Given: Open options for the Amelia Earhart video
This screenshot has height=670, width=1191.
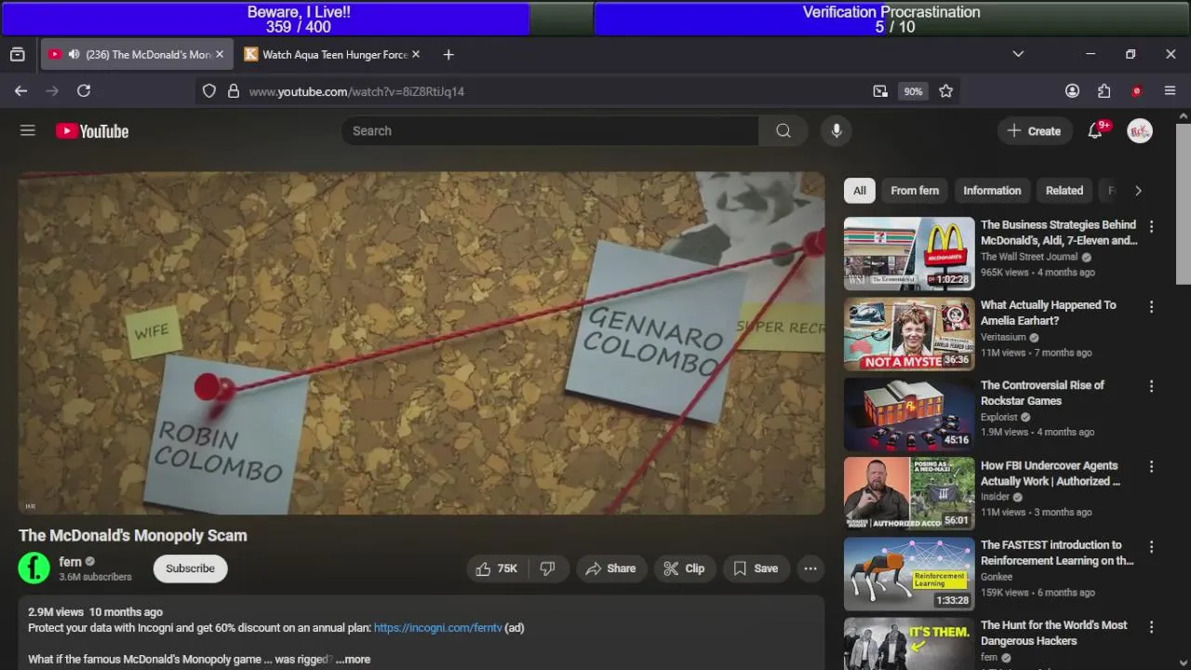Looking at the screenshot, I should tap(1151, 306).
